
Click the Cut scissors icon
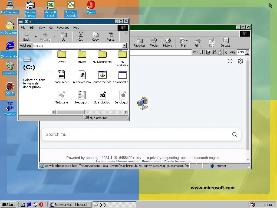click(80, 37)
